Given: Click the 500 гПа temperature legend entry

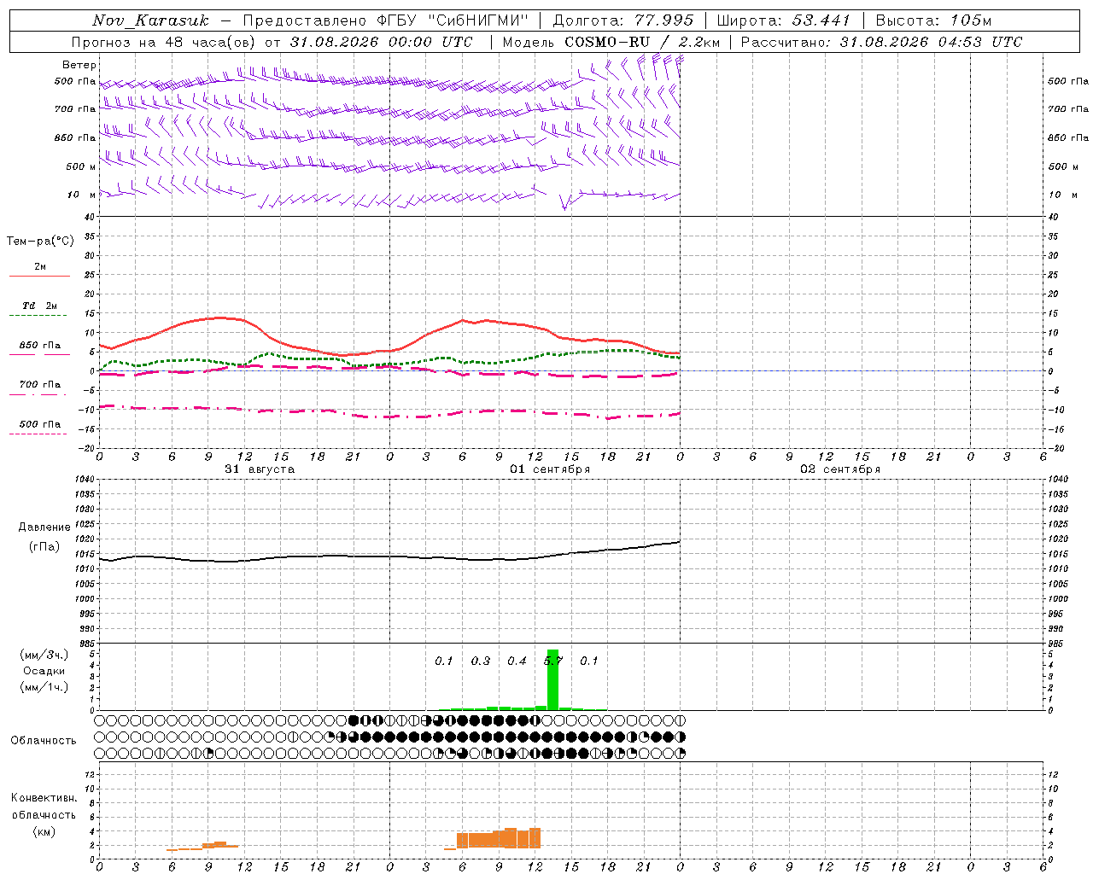Looking at the screenshot, I should [40, 424].
